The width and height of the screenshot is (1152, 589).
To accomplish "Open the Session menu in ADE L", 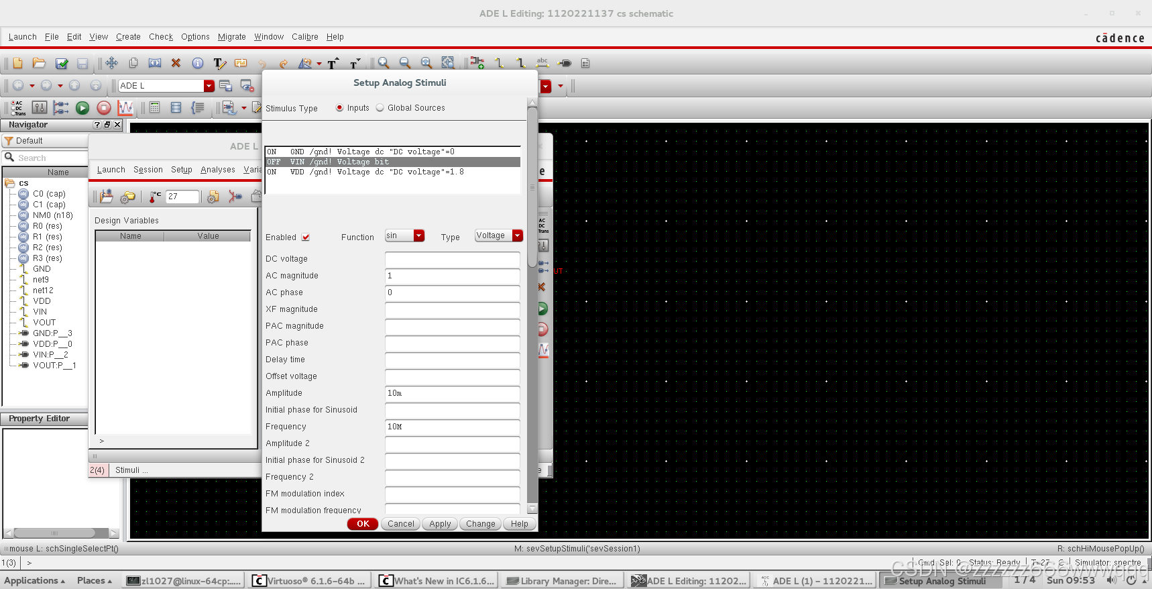I will point(148,170).
